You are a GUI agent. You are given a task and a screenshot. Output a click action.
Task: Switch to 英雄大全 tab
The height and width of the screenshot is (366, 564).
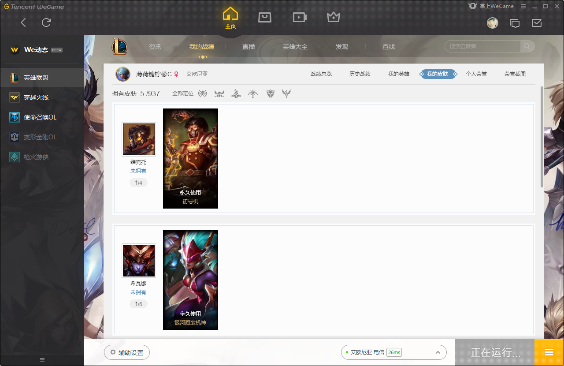pos(295,47)
